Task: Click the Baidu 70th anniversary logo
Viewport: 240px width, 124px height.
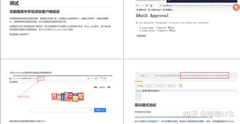Action: (x=68, y=97)
